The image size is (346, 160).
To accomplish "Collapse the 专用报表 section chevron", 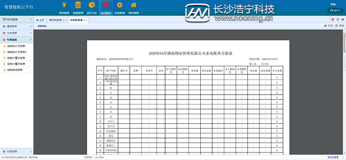I will 31,40.
